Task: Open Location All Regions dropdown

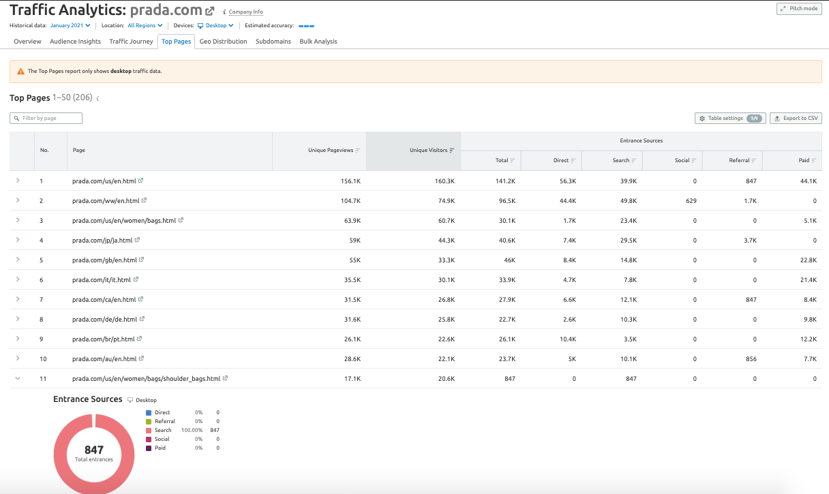Action: [x=145, y=25]
